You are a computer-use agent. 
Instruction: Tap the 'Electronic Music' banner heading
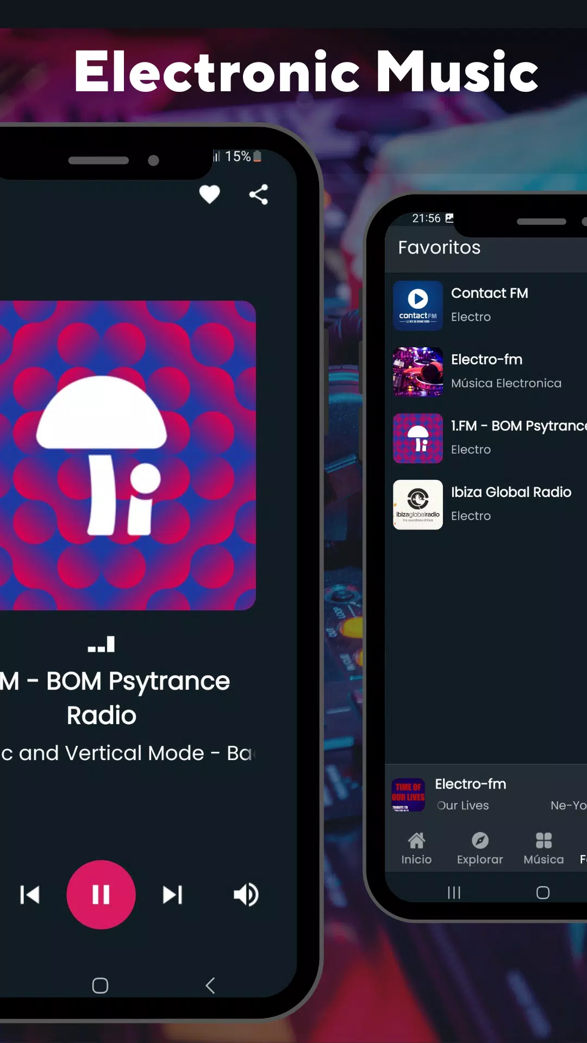pyautogui.click(x=307, y=71)
